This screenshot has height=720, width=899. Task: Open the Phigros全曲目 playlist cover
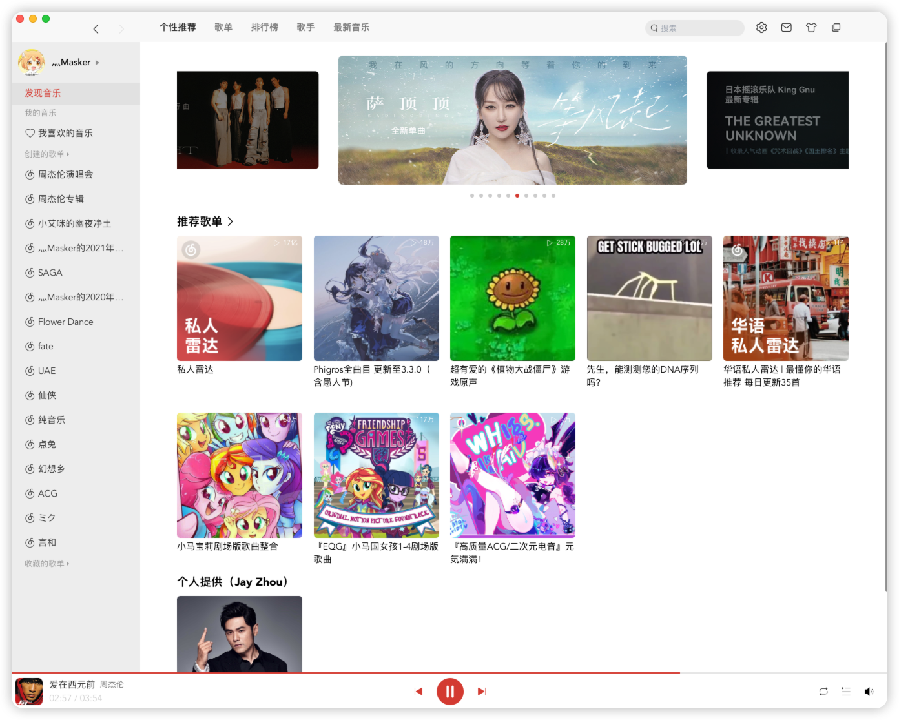[x=376, y=298]
